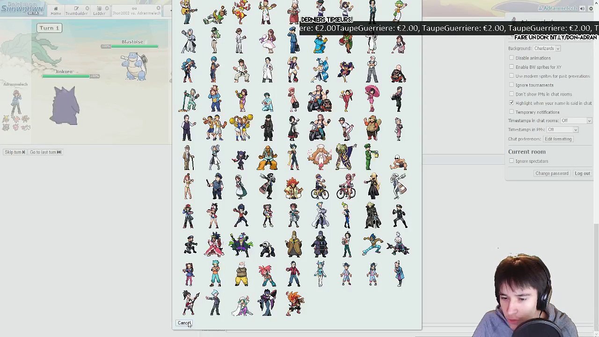The width and height of the screenshot is (599, 337).
Task: Open Timestamps in PMs dropdown
Action: (x=562, y=130)
